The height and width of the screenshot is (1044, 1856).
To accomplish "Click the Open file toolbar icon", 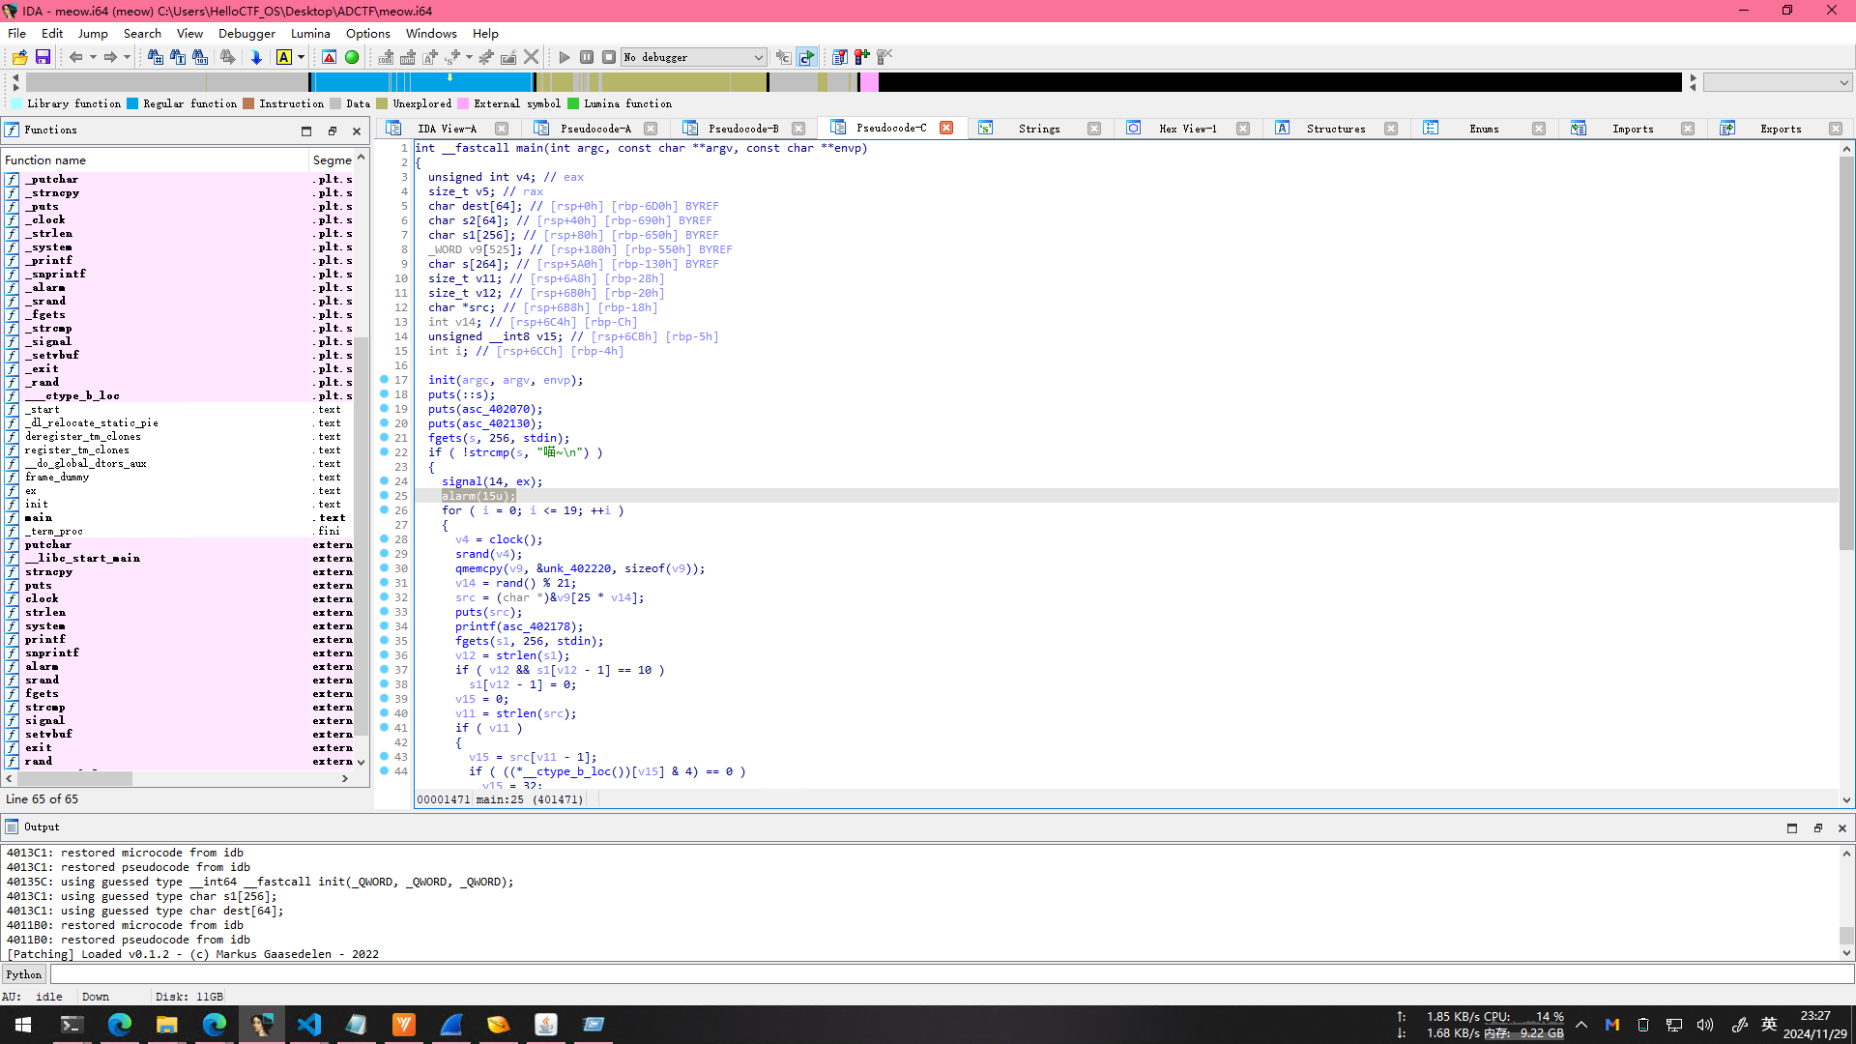I will pos(19,57).
